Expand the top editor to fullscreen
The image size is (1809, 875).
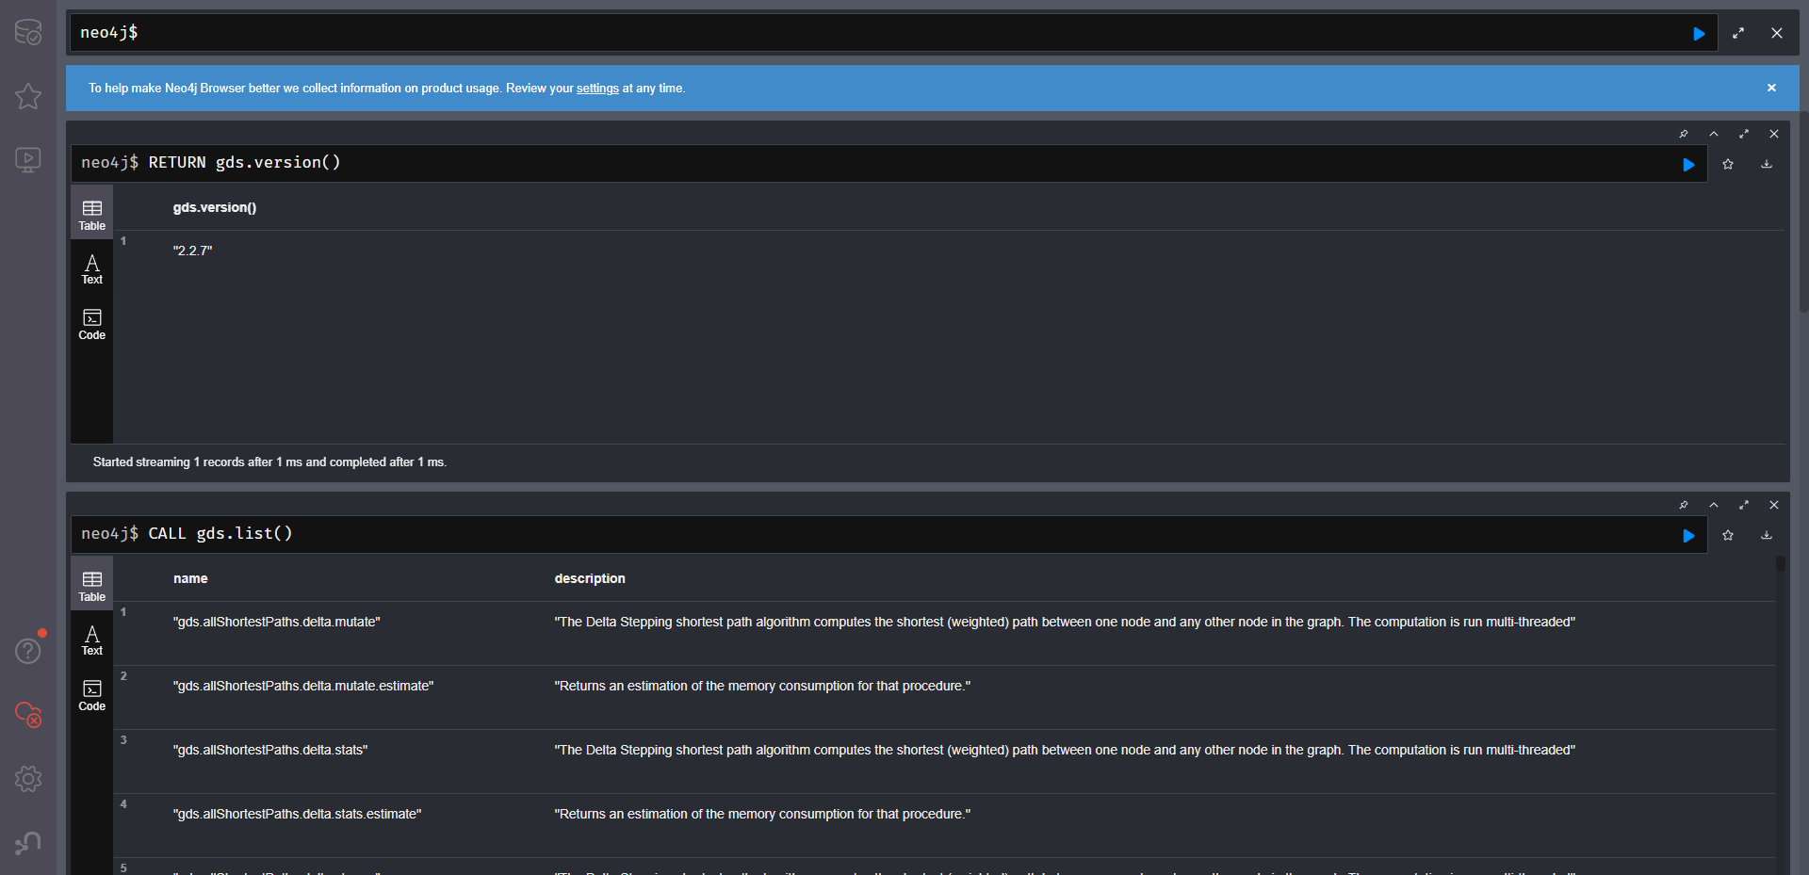click(1738, 33)
